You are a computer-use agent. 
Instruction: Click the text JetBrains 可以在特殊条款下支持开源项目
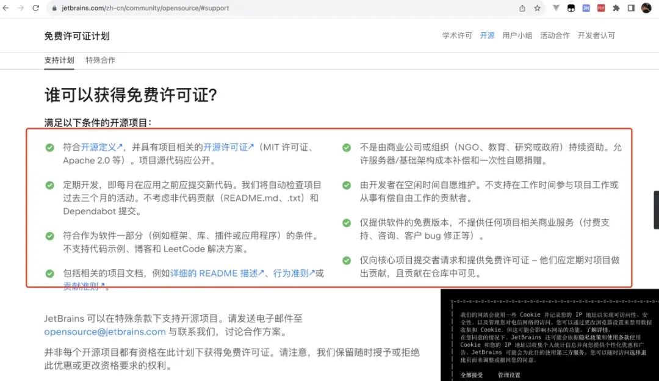point(133,318)
